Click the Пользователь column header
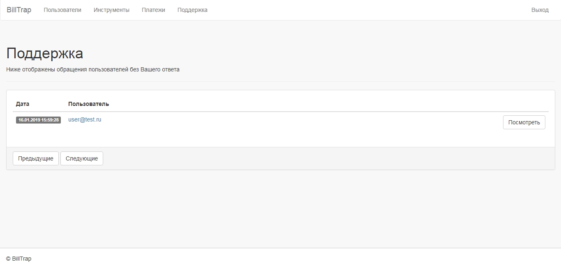Image resolution: width=561 pixels, height=268 pixels. (x=88, y=104)
